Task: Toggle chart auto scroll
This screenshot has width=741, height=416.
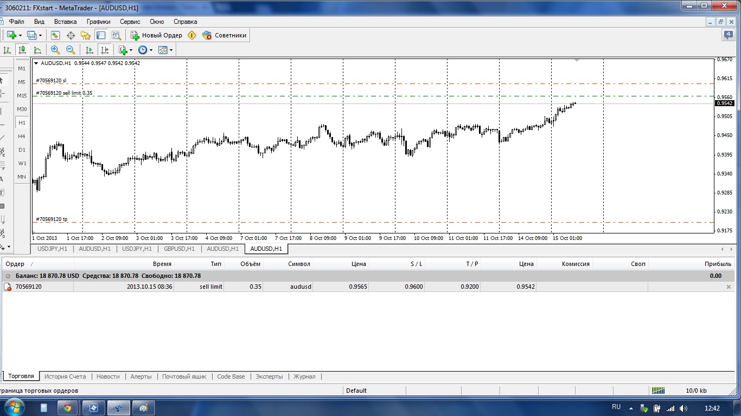Action: point(90,50)
